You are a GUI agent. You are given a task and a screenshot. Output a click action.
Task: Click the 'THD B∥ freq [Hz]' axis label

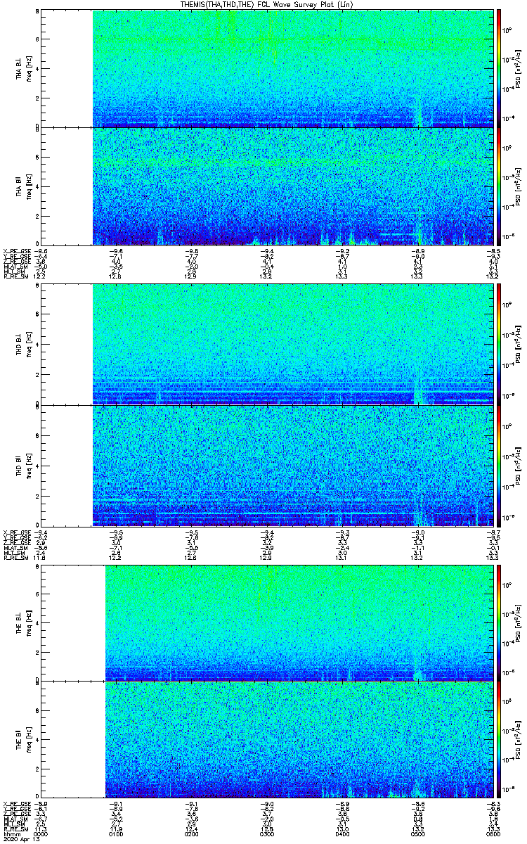(x=23, y=465)
